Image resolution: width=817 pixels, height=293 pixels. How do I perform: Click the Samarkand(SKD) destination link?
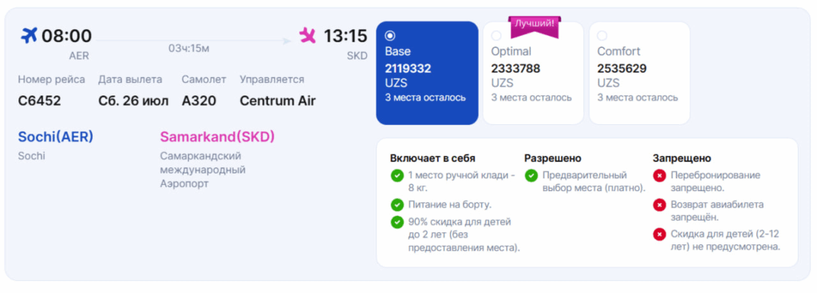pyautogui.click(x=217, y=137)
